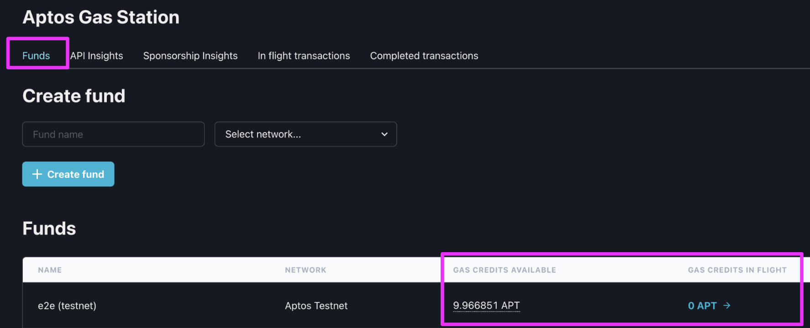Open the API Insights tab
Screen dimensions: 810x328
click(97, 56)
